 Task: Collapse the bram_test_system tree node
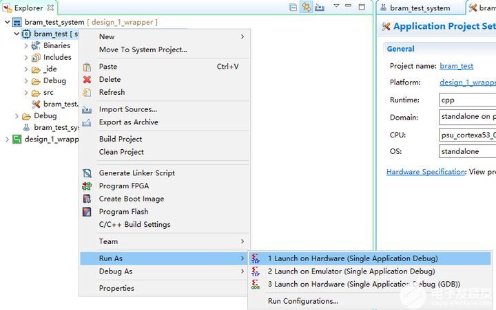coord(7,22)
